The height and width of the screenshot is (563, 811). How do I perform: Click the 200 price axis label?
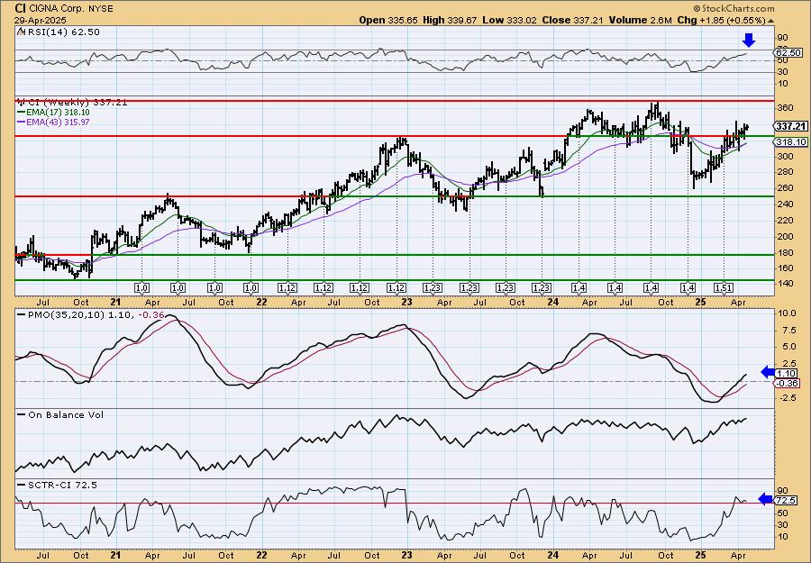(784, 237)
